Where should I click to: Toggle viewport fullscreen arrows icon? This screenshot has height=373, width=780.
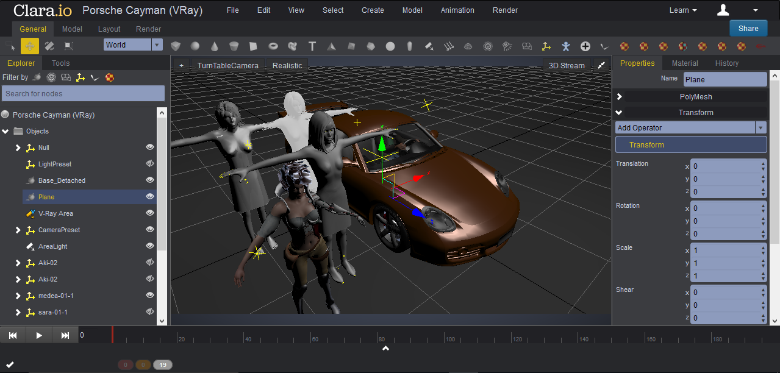601,65
